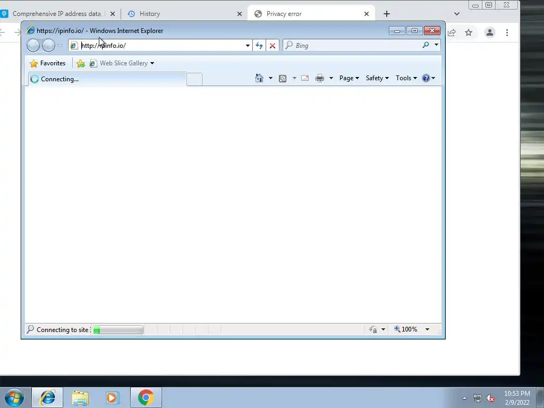This screenshot has width=544, height=408.
Task: Click the security zone icon in status bar
Action: click(373, 329)
